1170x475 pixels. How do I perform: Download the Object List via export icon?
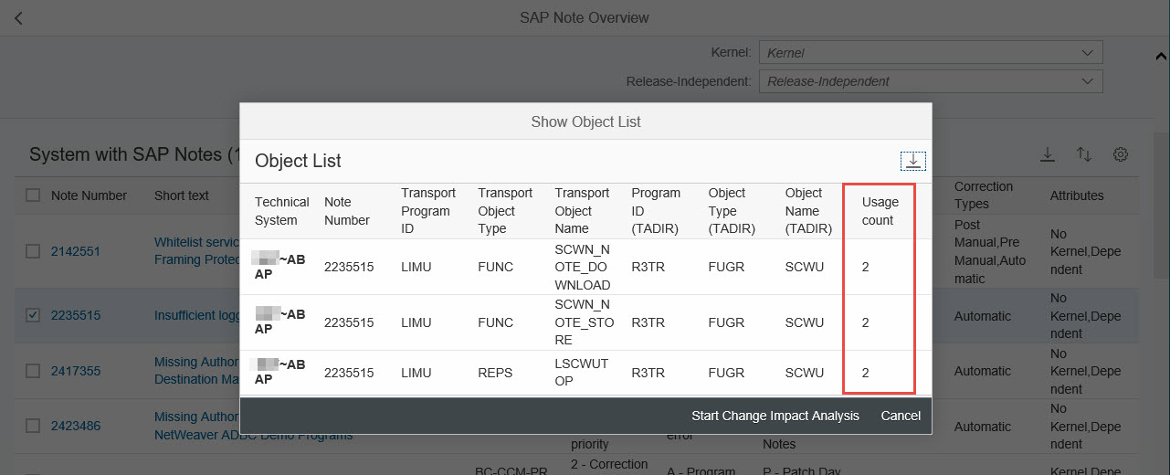(x=912, y=161)
